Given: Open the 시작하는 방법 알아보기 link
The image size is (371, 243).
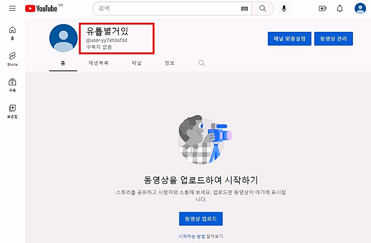Looking at the screenshot, I should pos(200,236).
